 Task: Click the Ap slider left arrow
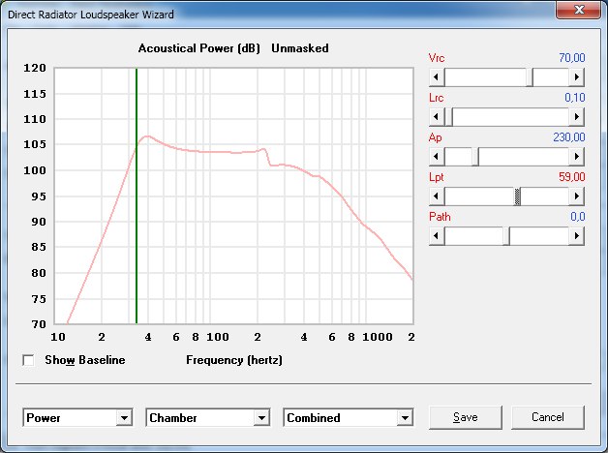[437, 157]
